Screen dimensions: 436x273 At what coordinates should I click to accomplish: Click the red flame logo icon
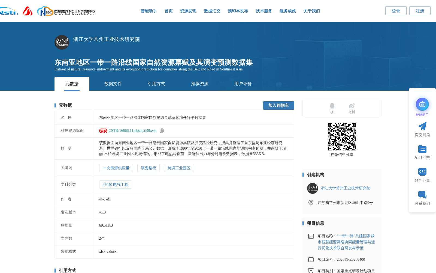click(28, 11)
